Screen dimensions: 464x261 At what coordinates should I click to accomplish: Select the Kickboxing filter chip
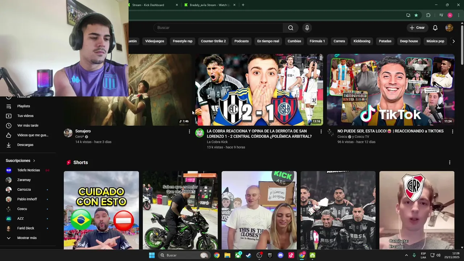(362, 41)
